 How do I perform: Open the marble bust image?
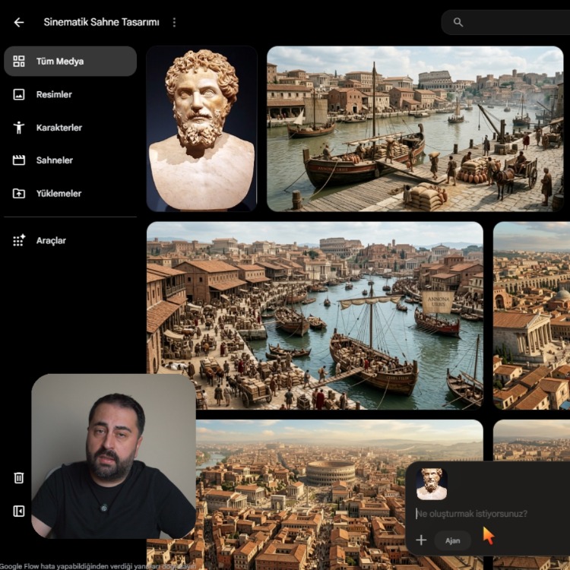point(201,128)
